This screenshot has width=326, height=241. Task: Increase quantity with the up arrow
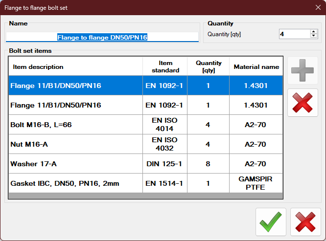coord(314,32)
